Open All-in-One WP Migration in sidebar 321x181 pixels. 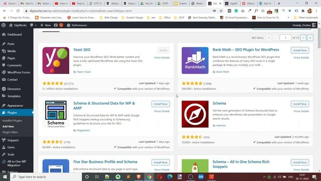tap(17, 163)
